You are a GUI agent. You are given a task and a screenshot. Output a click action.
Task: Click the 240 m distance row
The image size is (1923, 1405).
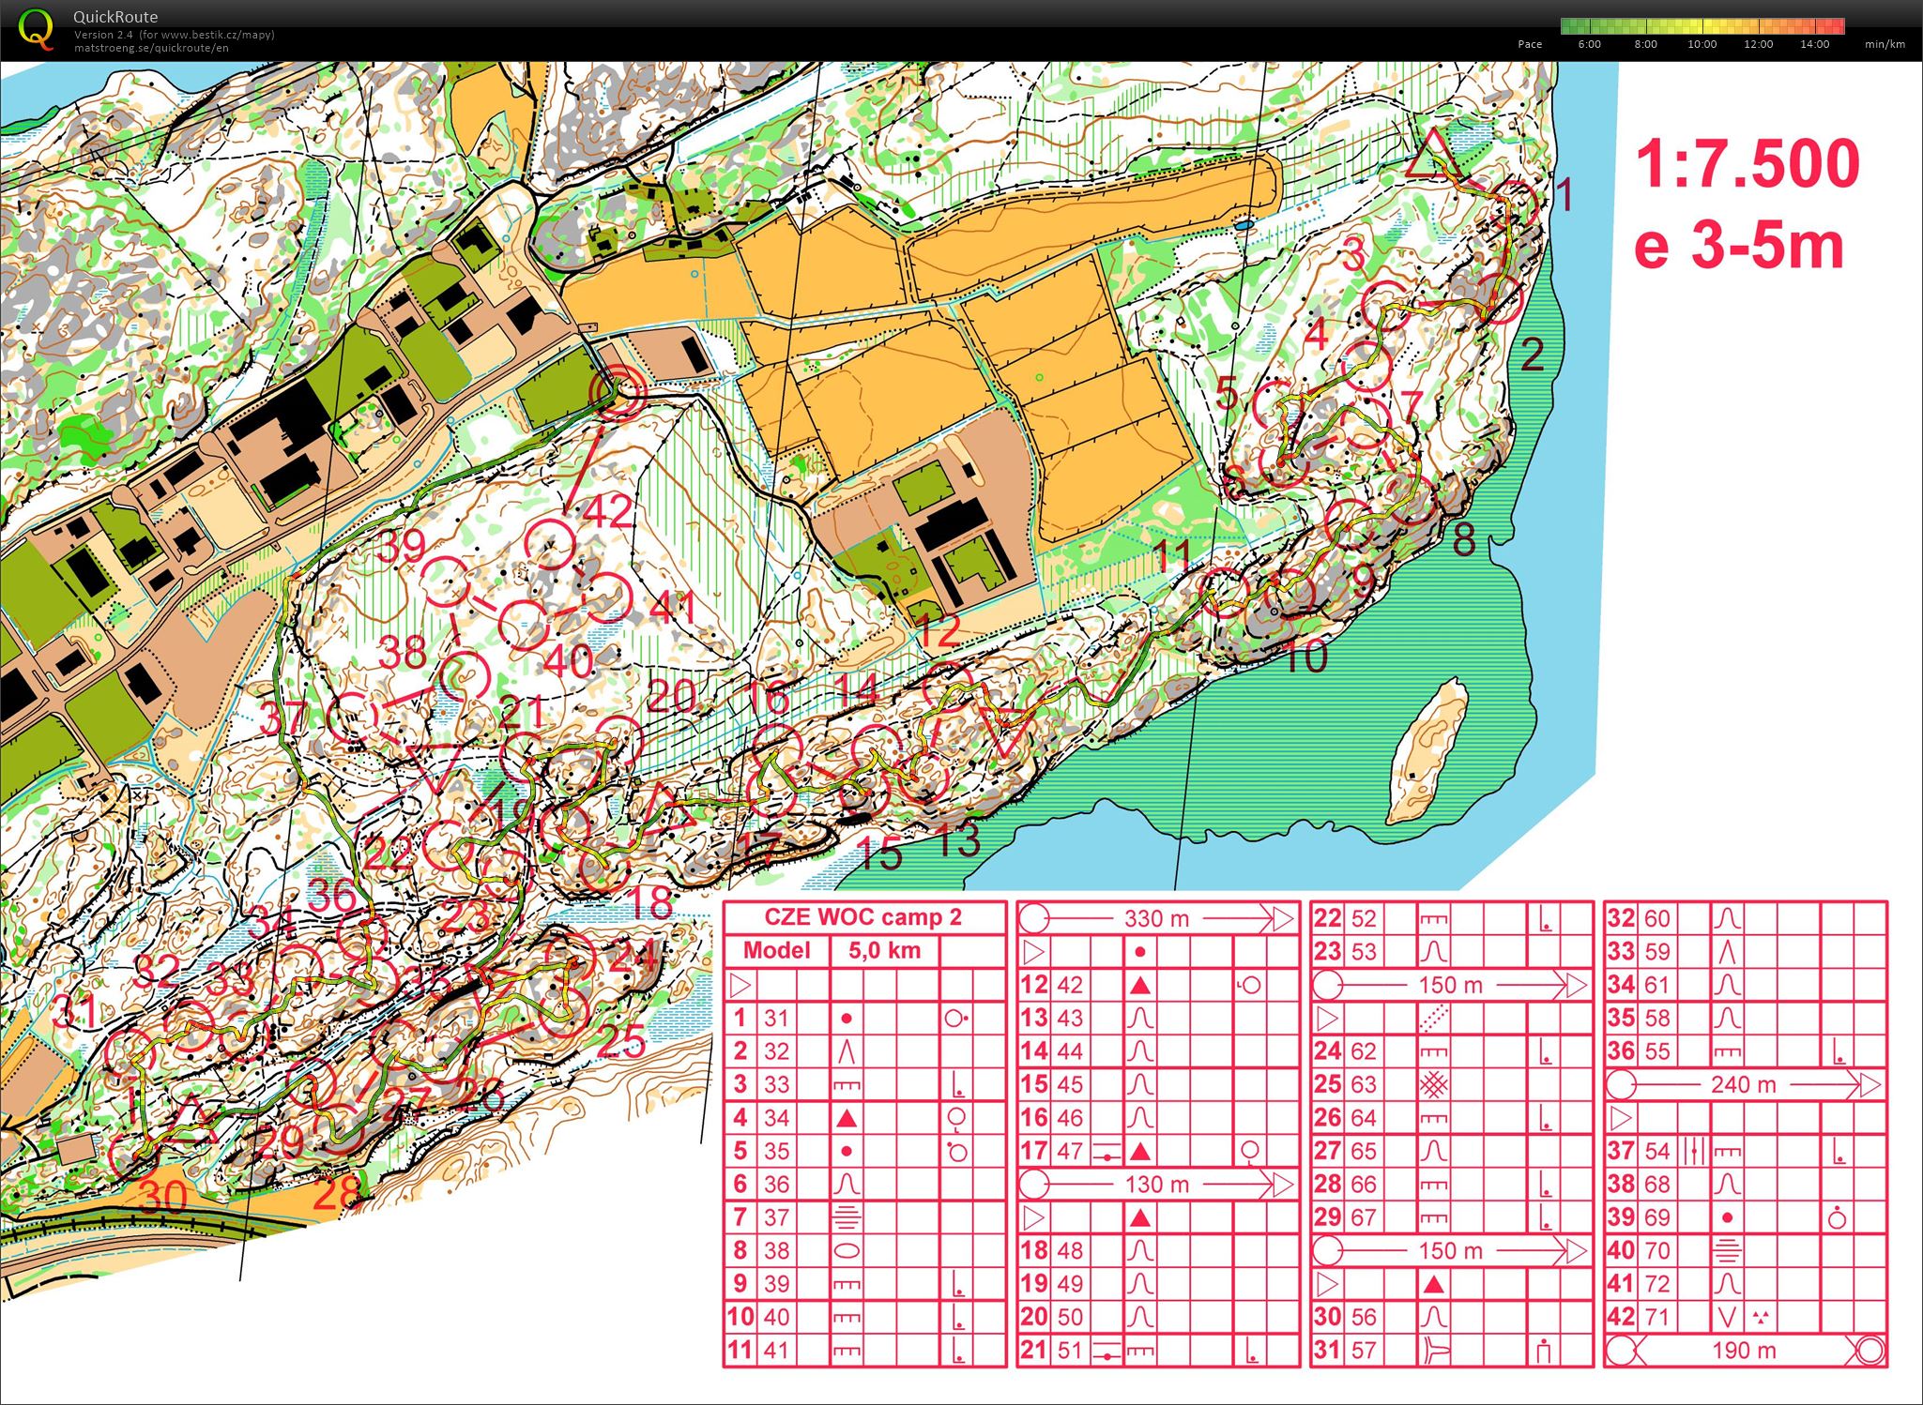click(x=1744, y=1085)
